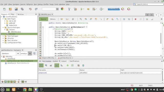
Task: Click the toolbar icon right of memory bar
Action: click(x=123, y=9)
